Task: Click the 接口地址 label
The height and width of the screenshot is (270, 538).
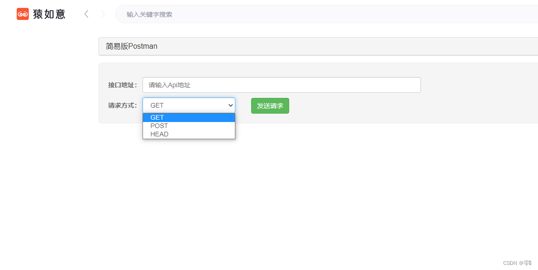Action: point(123,85)
